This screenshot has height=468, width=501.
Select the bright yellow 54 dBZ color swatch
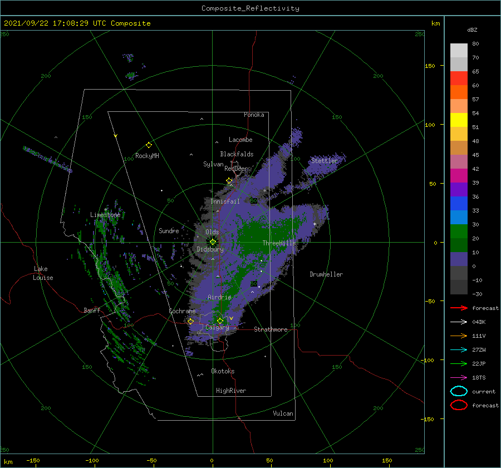coord(459,120)
